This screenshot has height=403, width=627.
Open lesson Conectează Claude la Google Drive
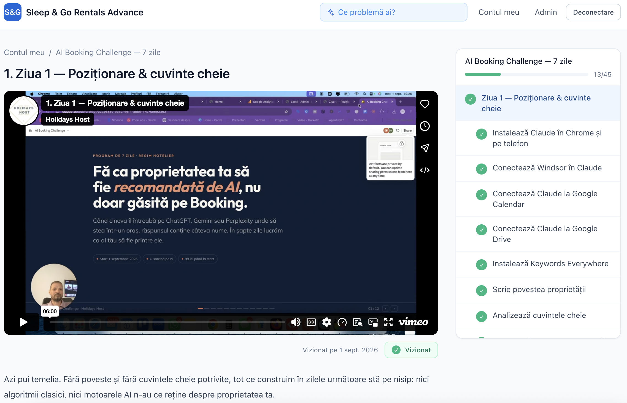click(x=538, y=234)
